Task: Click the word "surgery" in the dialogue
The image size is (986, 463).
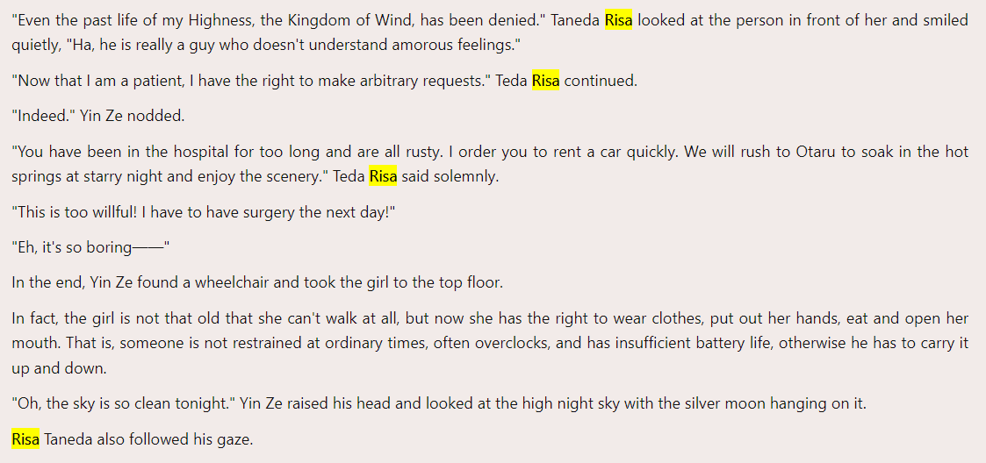Action: point(271,212)
